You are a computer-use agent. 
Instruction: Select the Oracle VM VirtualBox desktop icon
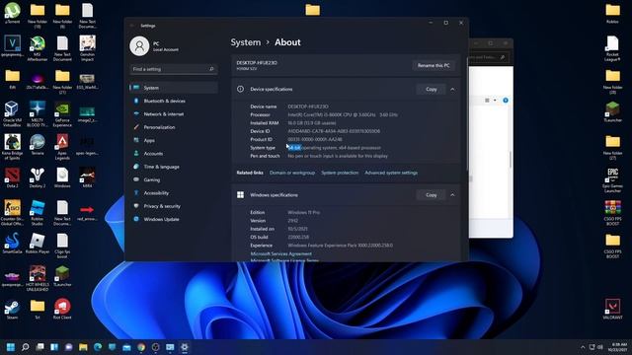coord(12,114)
